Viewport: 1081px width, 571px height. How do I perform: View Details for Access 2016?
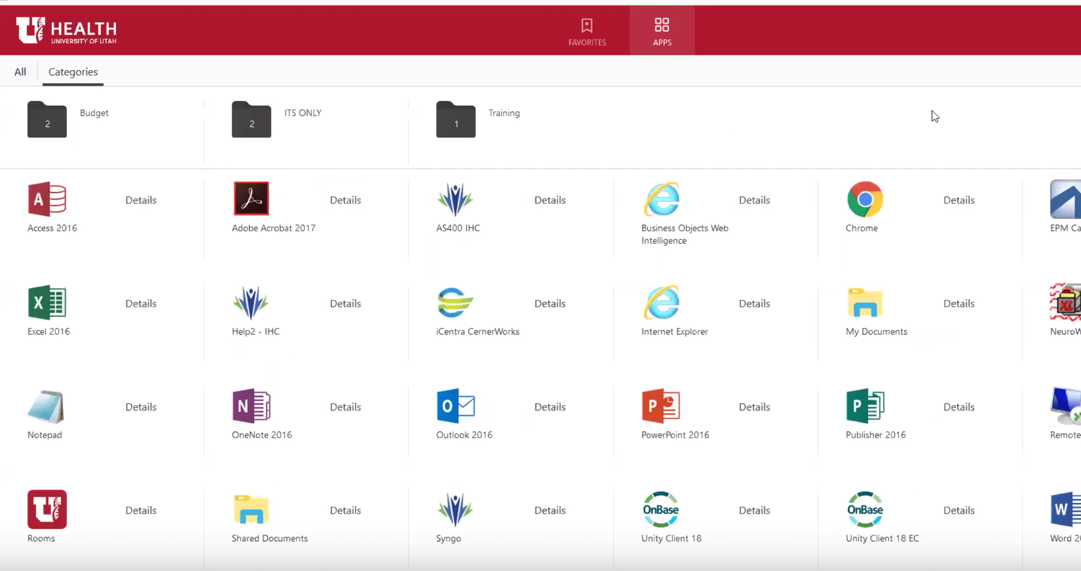click(x=141, y=200)
